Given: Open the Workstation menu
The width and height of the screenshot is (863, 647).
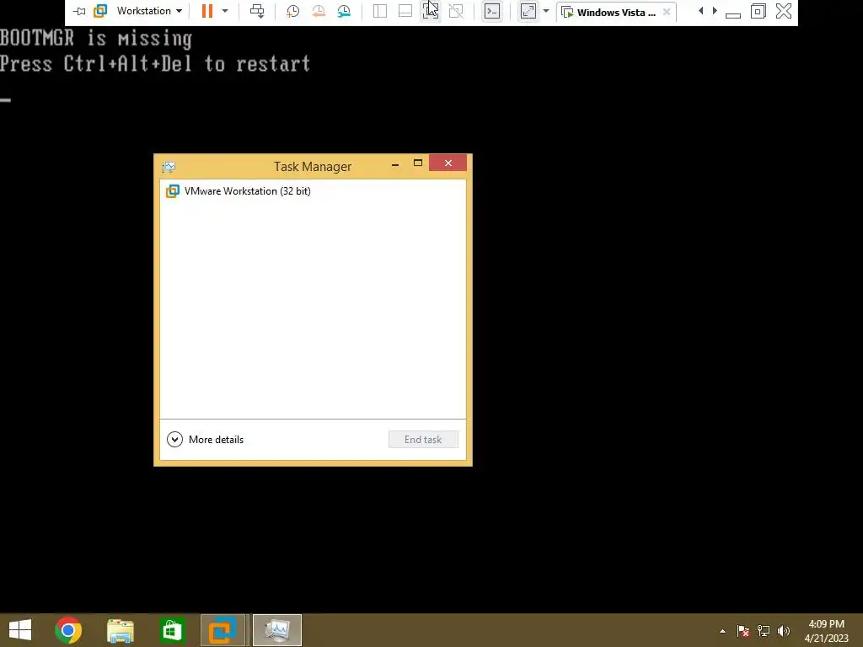Looking at the screenshot, I should (x=148, y=11).
